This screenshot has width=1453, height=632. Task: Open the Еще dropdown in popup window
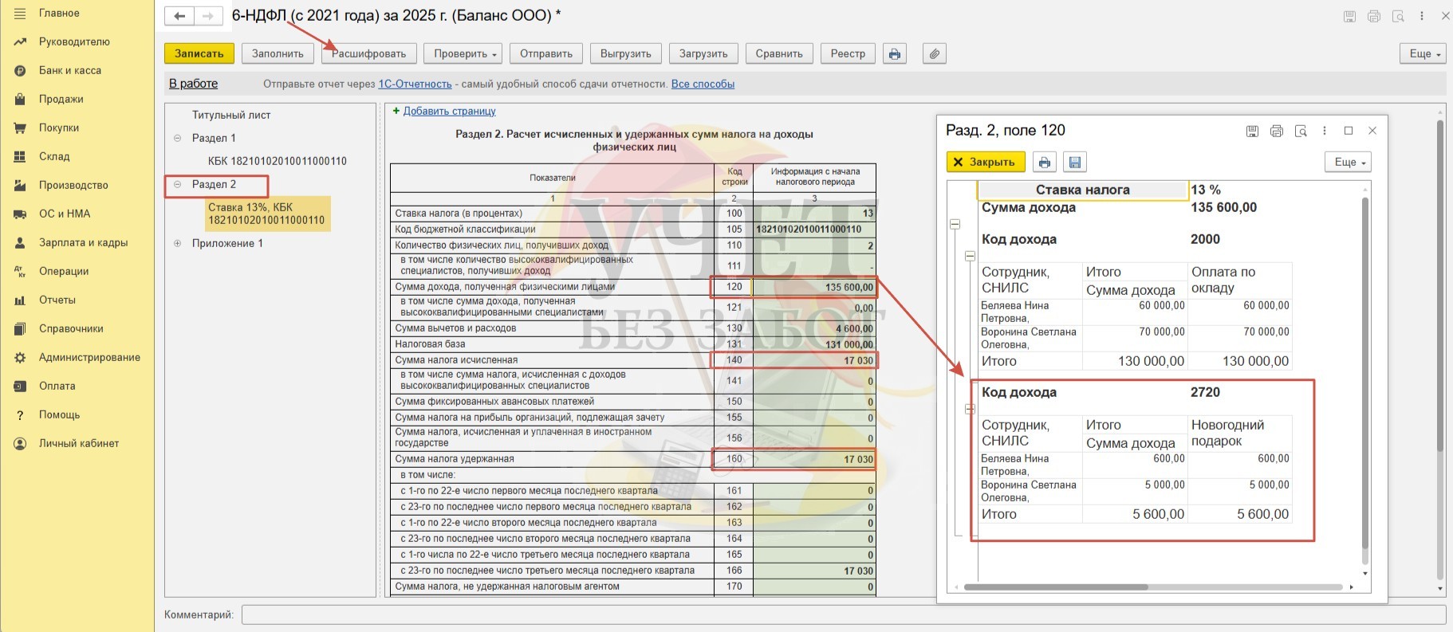point(1349,162)
